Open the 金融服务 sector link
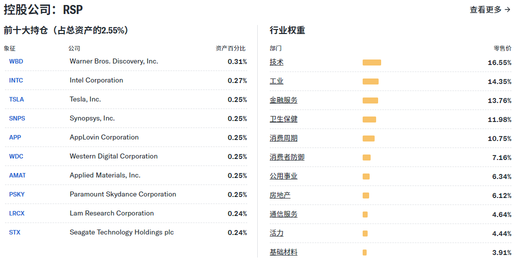Viewport: 519px width, 260px height. click(283, 100)
